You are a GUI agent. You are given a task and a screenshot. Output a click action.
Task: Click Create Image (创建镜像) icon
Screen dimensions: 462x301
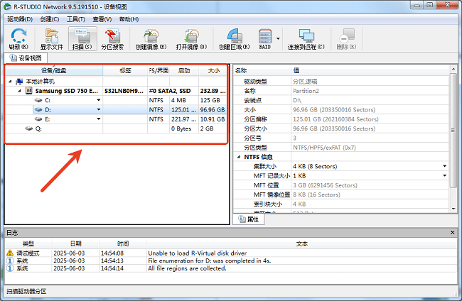pyautogui.click(x=151, y=39)
